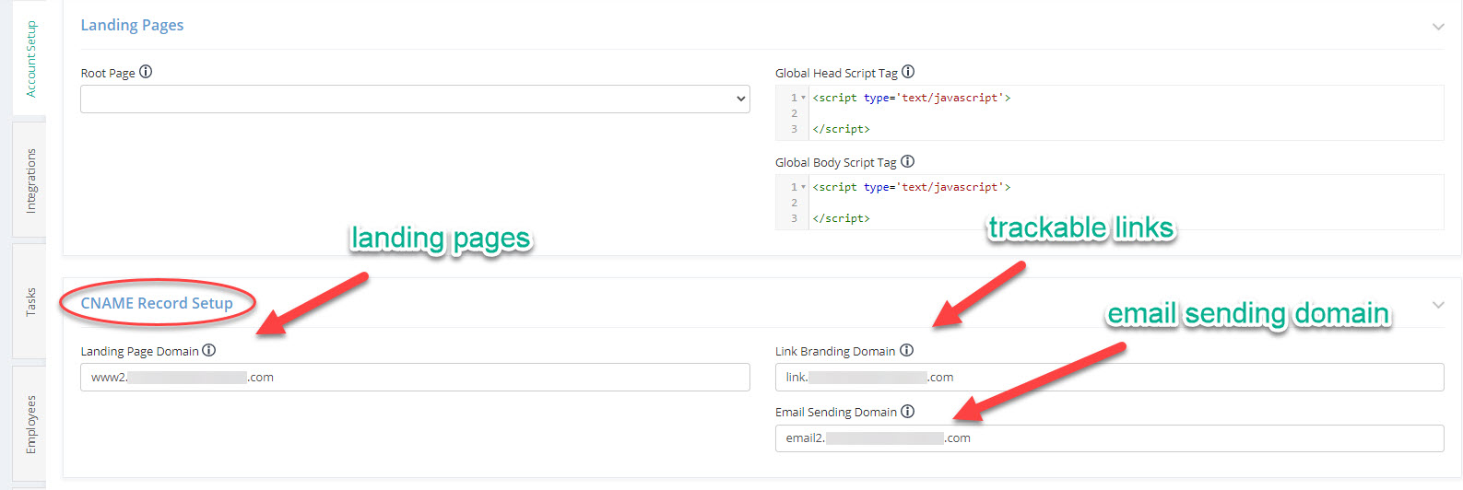
Task: Click closing script tag in body editor
Action: tap(841, 218)
